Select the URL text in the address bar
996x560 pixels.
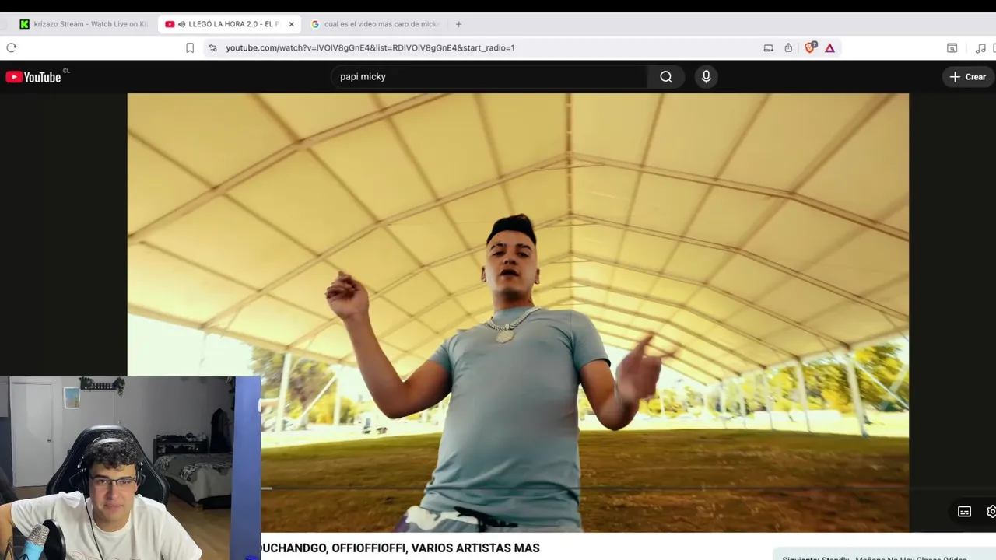click(370, 47)
